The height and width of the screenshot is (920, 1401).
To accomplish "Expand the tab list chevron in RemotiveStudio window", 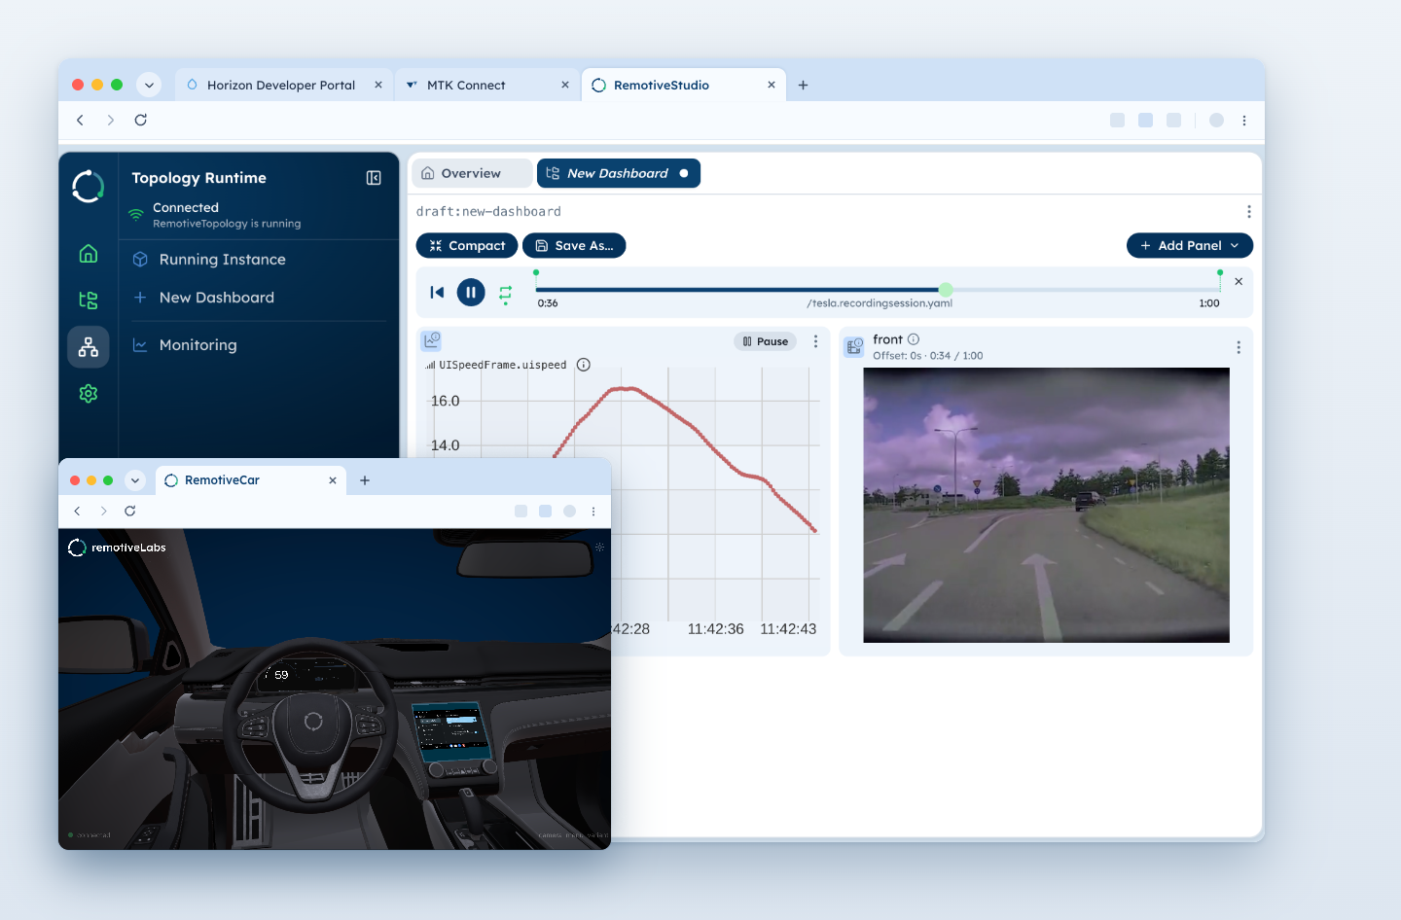I will [149, 86].
